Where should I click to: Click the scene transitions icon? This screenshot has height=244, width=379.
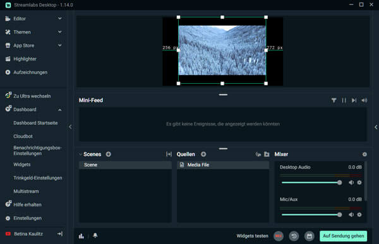point(169,154)
